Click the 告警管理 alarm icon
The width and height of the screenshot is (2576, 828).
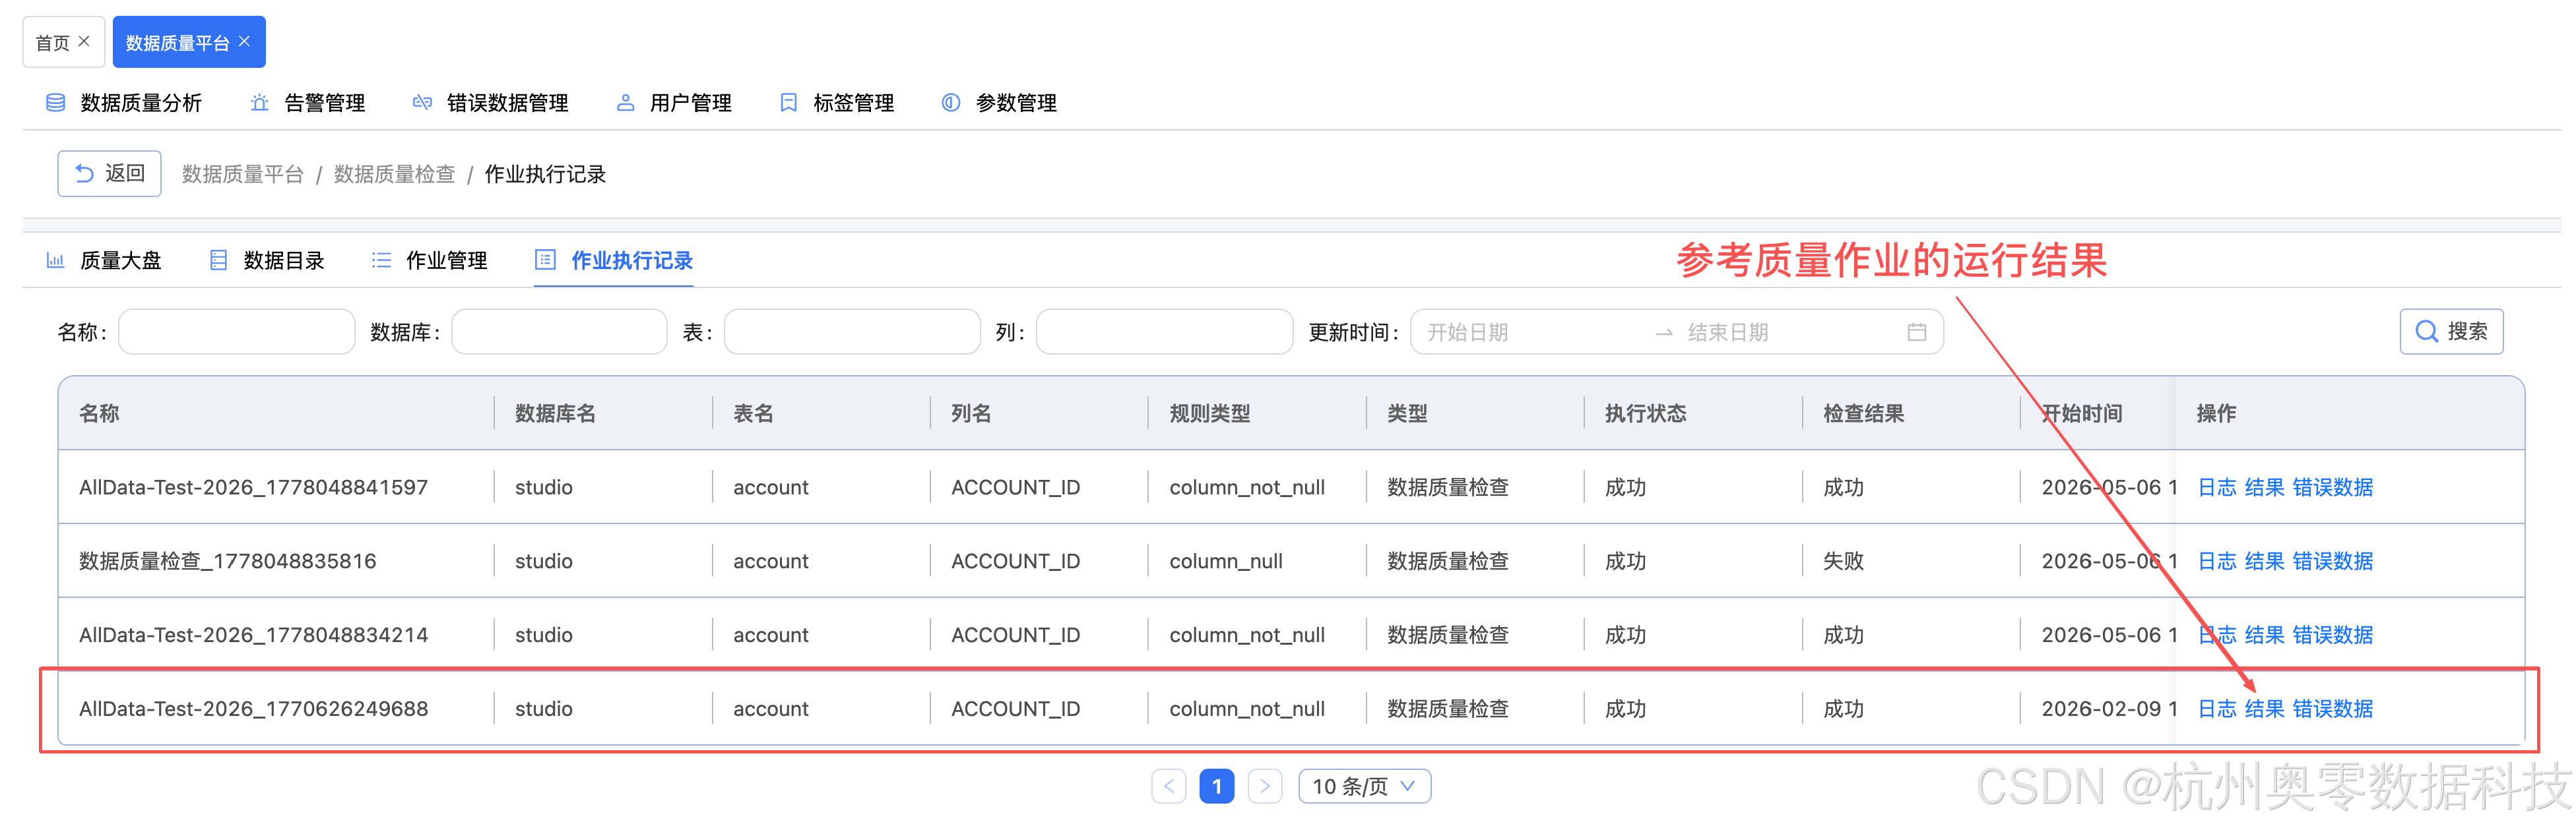coord(259,103)
